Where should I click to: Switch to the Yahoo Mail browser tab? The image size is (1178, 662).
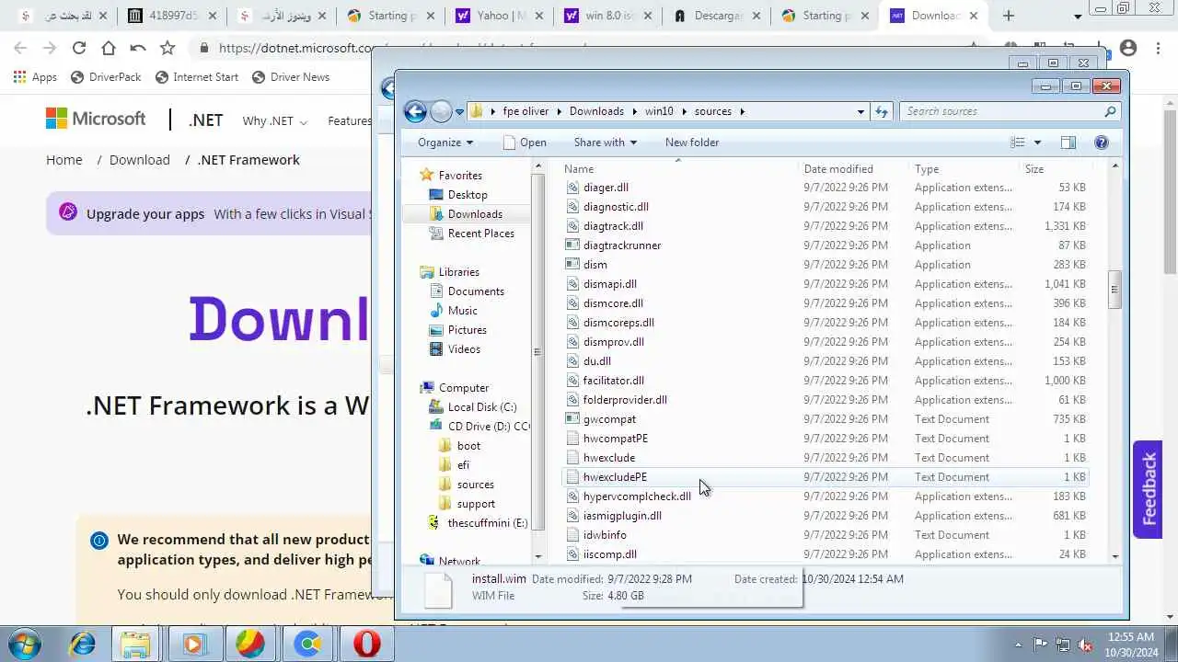point(498,16)
